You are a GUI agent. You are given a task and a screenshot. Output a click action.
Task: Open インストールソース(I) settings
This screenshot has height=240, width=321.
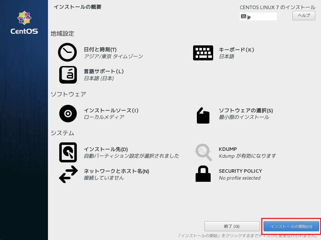pos(111,110)
